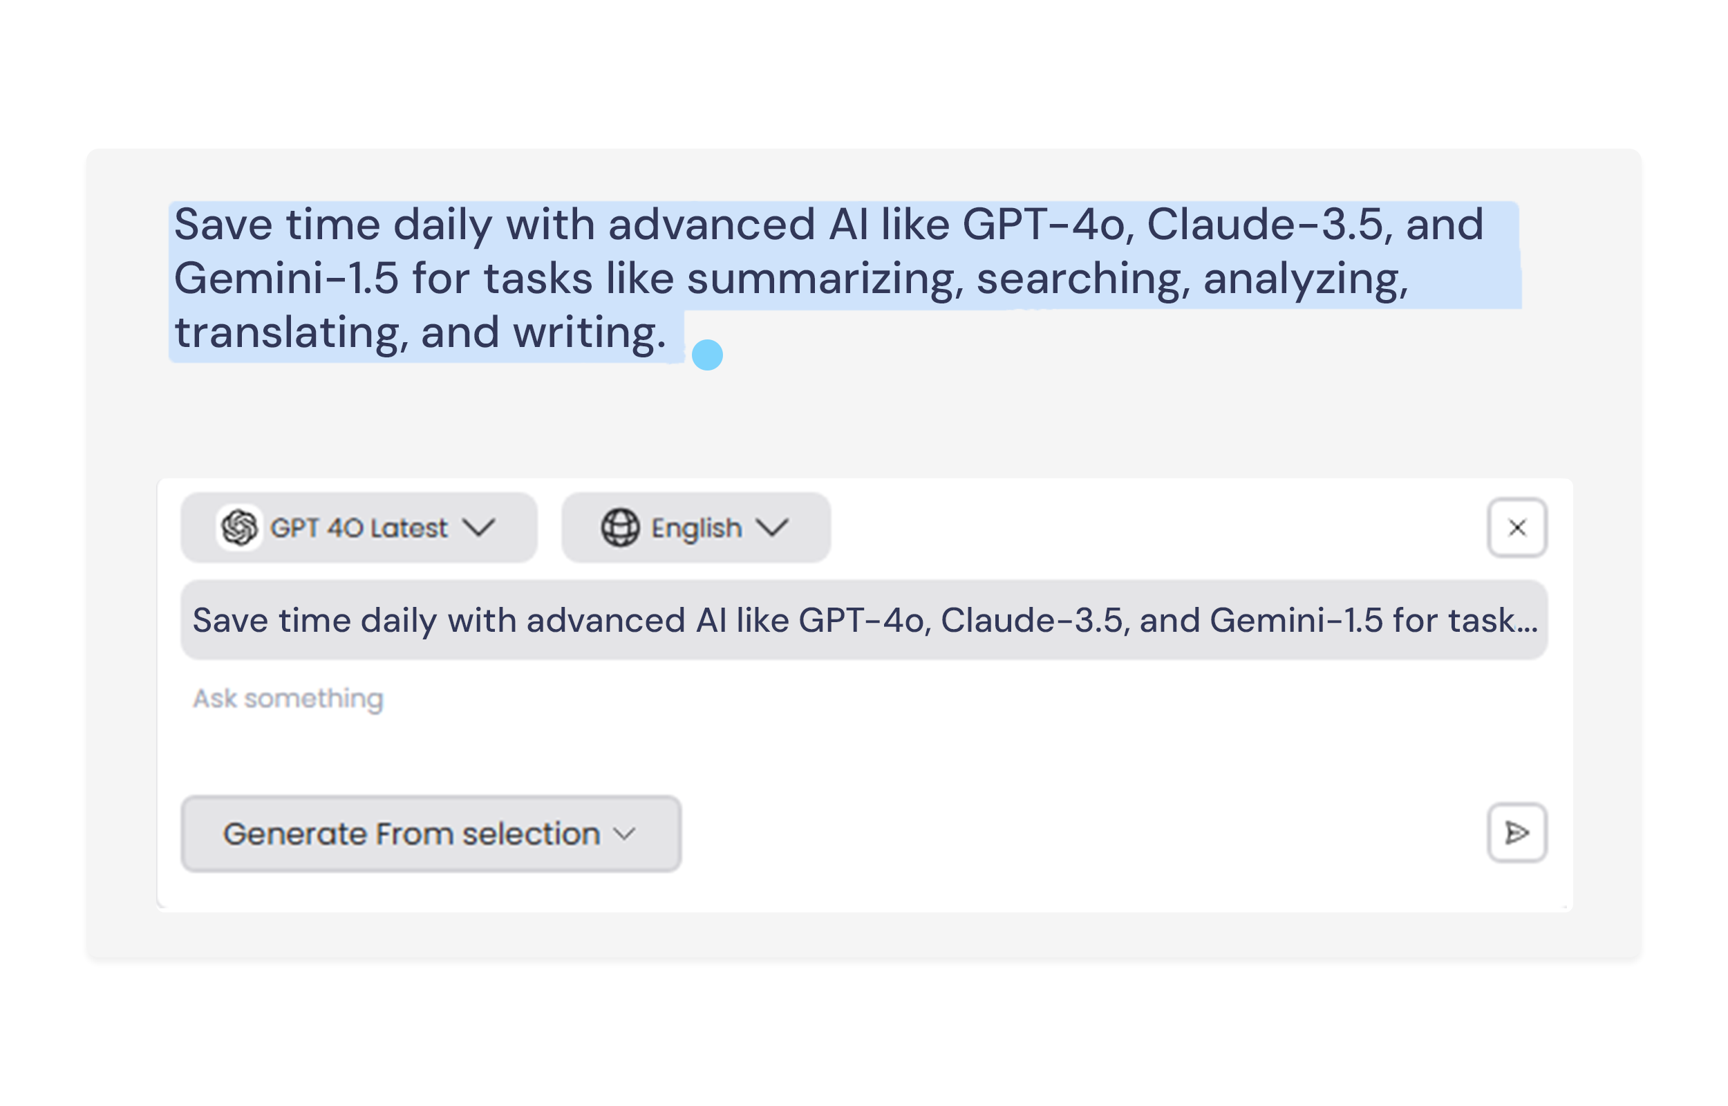This screenshot has width=1728, height=1106.
Task: Expand chevron after Generate From selection
Action: [x=625, y=834]
